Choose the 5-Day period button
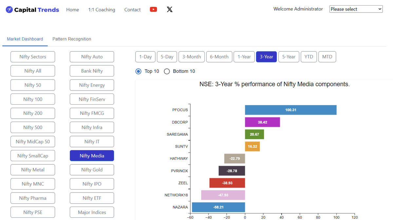 coord(167,57)
